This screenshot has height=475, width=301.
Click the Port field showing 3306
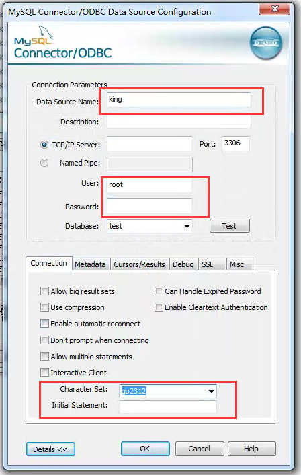[236, 143]
